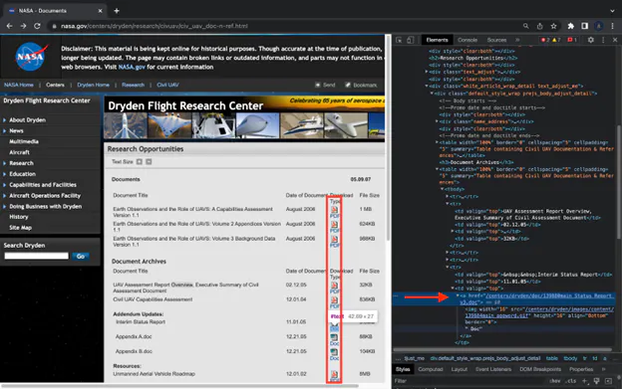The height and width of the screenshot is (389, 622).
Task: Open Dryden Home nav link
Action: click(94, 85)
